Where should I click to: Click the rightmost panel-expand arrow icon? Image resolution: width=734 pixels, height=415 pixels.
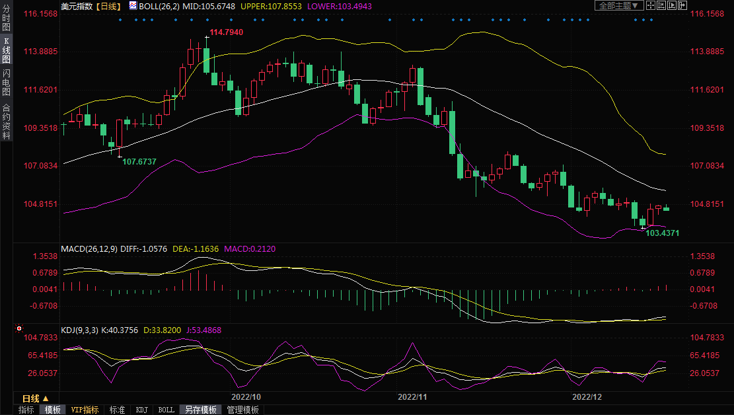pyautogui.click(x=681, y=5)
